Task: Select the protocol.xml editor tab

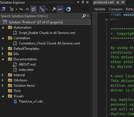Action: (x=104, y=2)
